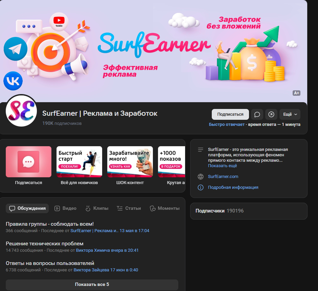The image size is (318, 291).
Task: Click the Показать все 5 button
Action: pyautogui.click(x=92, y=285)
